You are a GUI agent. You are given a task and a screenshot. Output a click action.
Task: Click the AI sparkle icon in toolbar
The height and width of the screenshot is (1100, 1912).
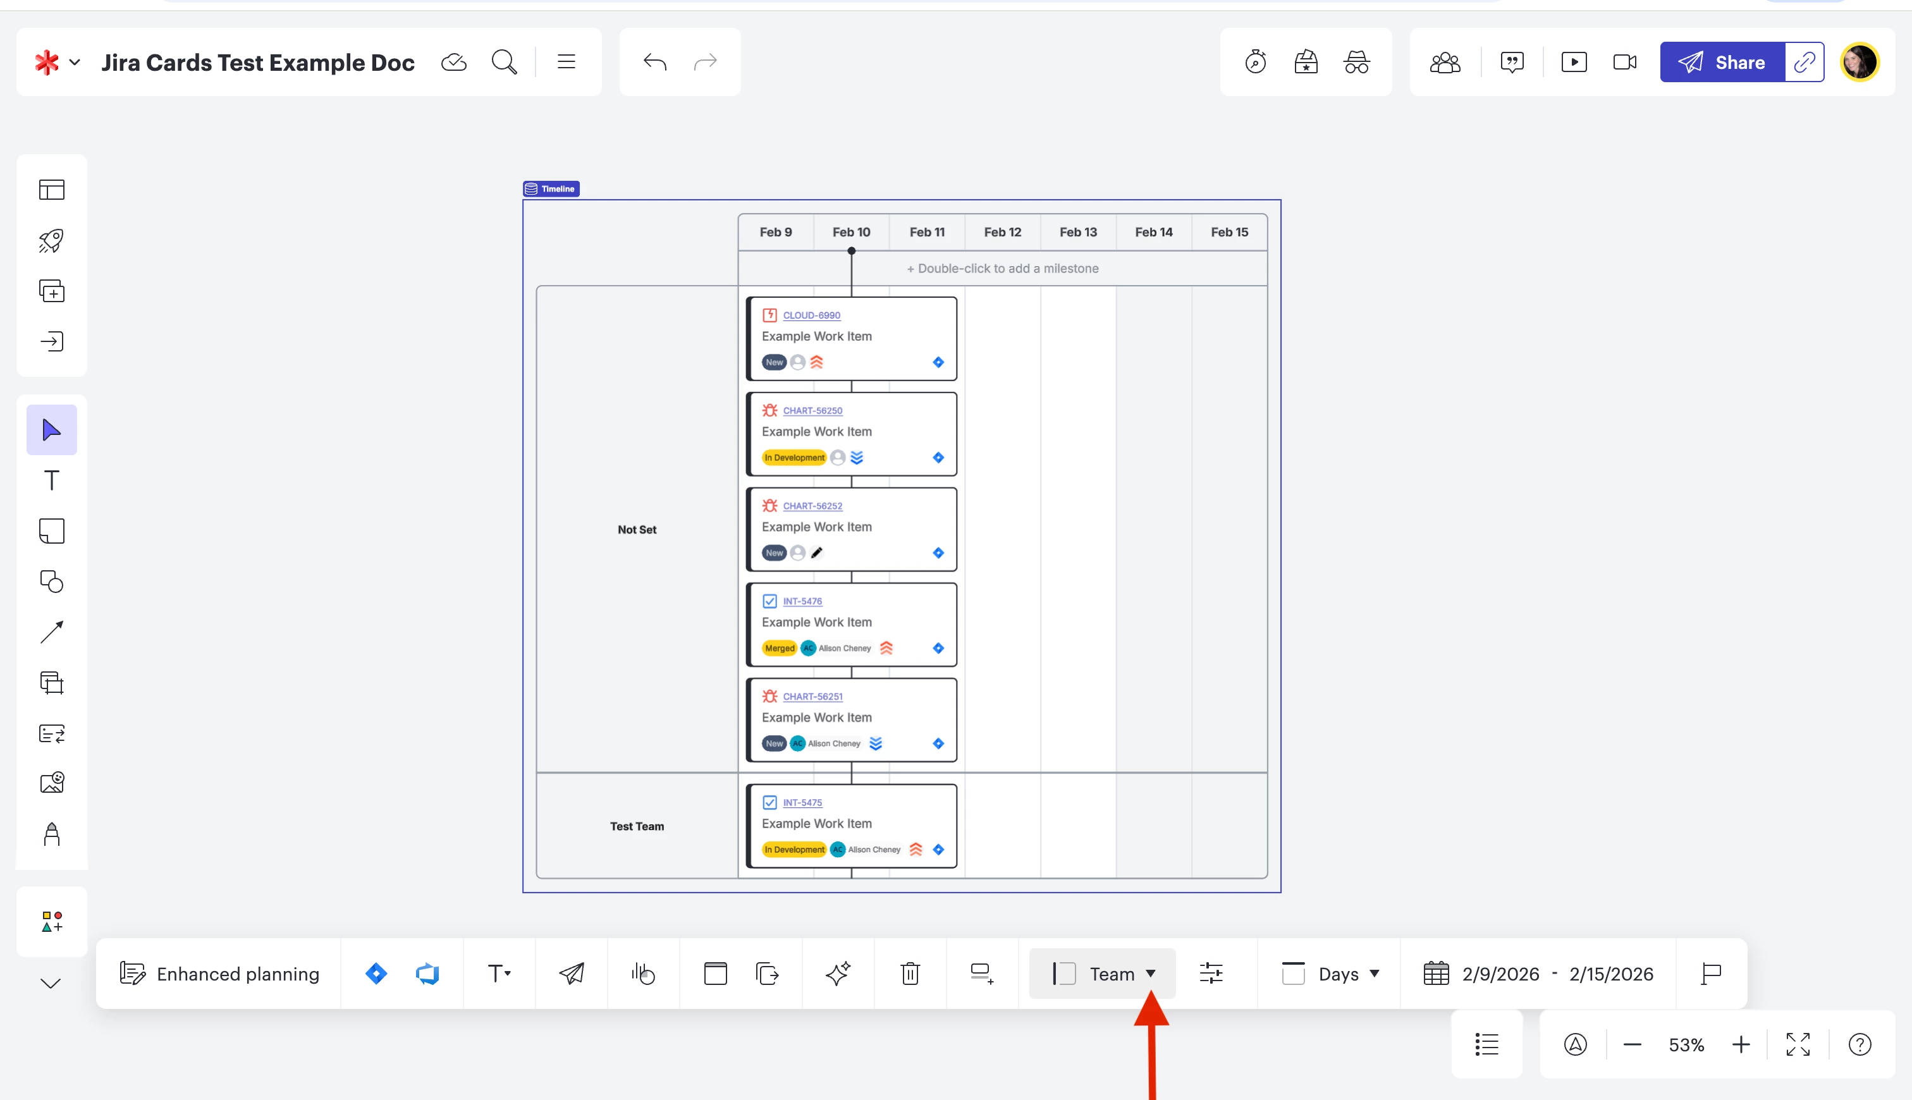(838, 974)
